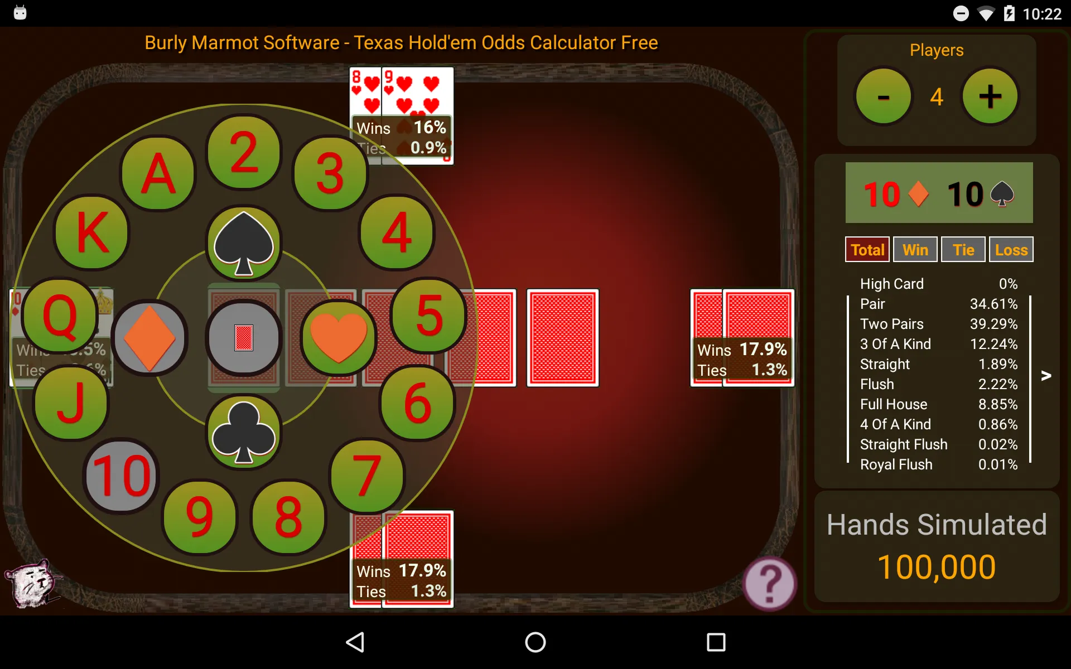The width and height of the screenshot is (1071, 669).
Task: Click Total statistics tab
Action: click(867, 249)
